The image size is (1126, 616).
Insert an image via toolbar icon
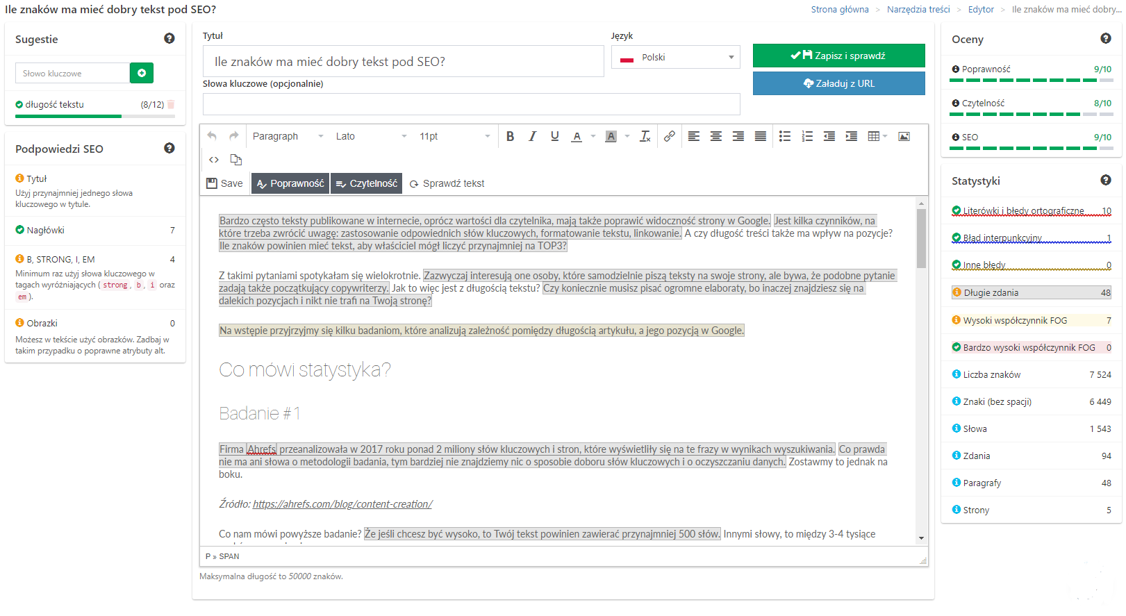pos(904,136)
